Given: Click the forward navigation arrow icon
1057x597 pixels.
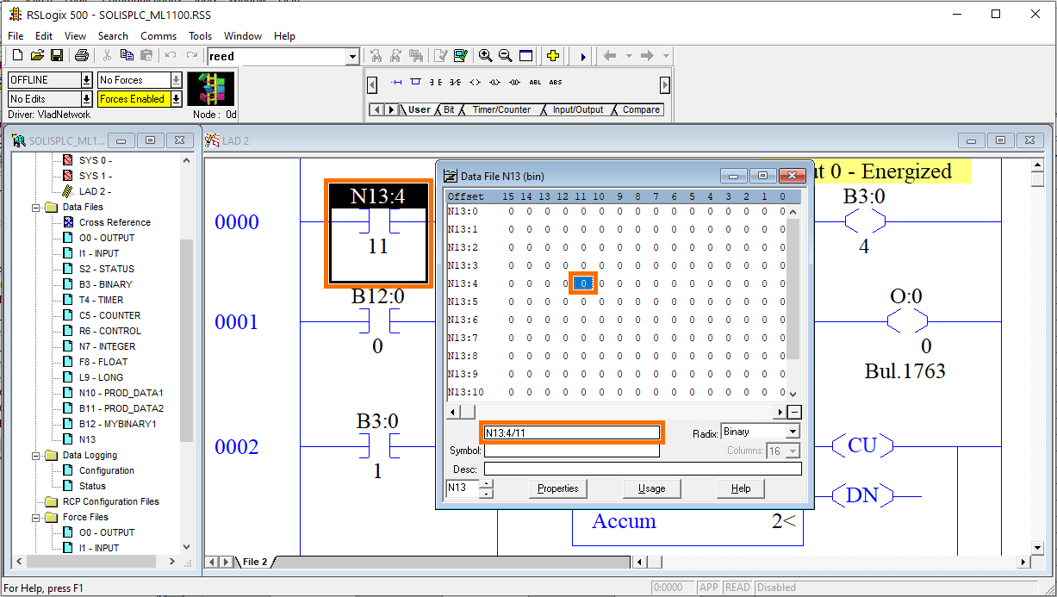Looking at the screenshot, I should point(647,56).
